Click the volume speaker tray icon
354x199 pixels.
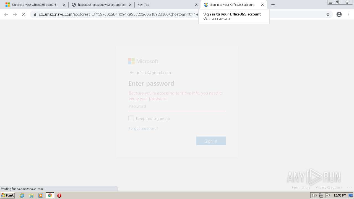pos(314,195)
